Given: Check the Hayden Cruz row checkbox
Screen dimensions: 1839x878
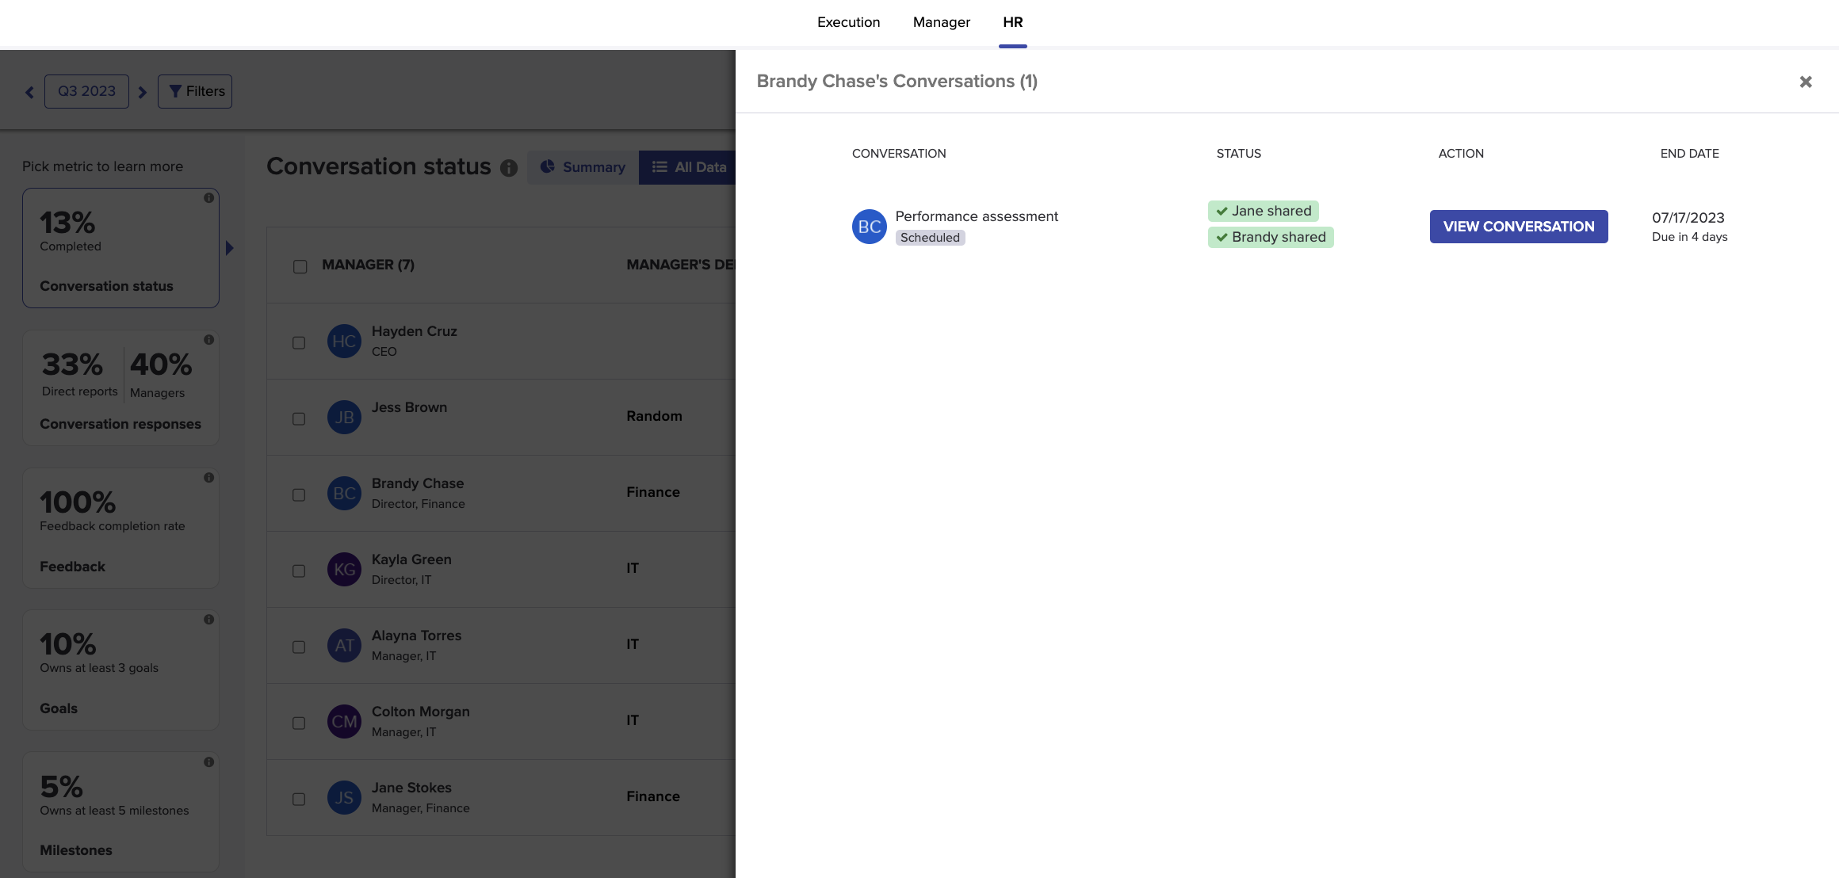Looking at the screenshot, I should click(299, 343).
